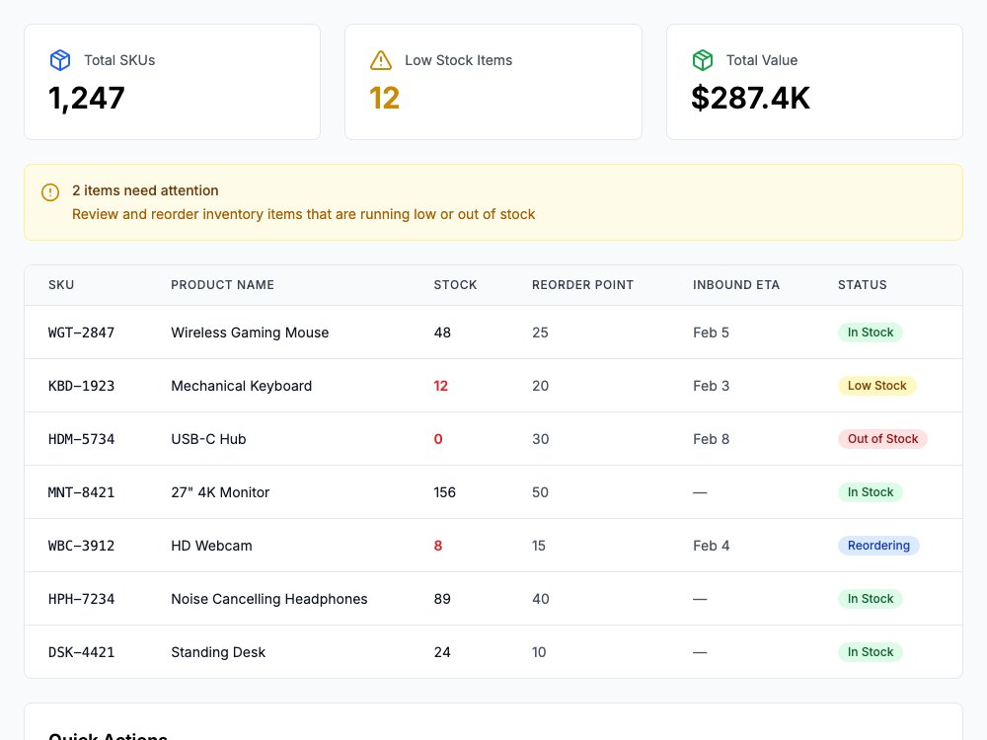Click the green package Total Value icon
Image resolution: width=987 pixels, height=740 pixels.
click(x=703, y=60)
